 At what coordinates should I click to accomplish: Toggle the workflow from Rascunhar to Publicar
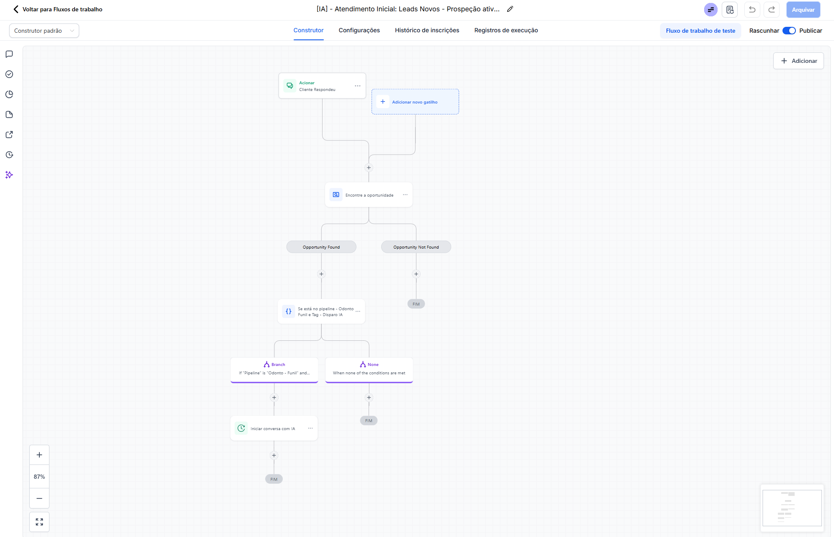789,30
